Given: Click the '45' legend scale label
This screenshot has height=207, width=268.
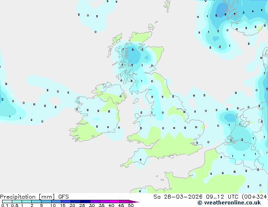Looking at the screenshot, I should coord(121,205).
